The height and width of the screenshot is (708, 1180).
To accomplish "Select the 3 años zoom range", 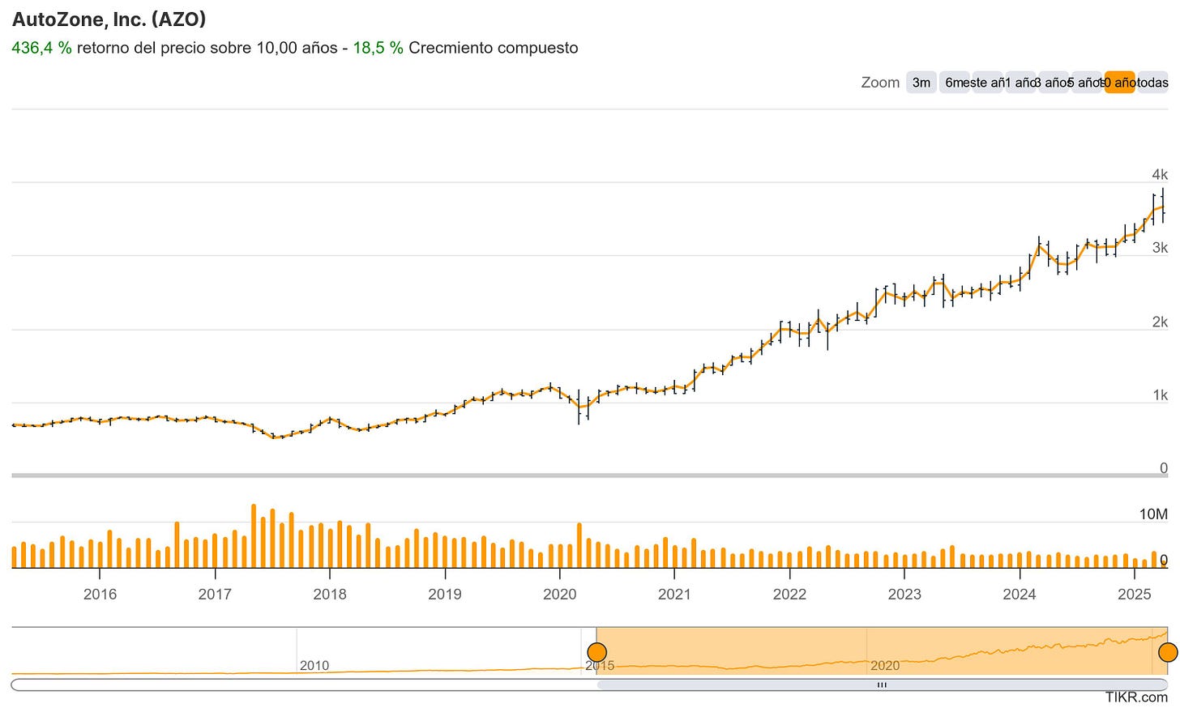I will pyautogui.click(x=1054, y=83).
